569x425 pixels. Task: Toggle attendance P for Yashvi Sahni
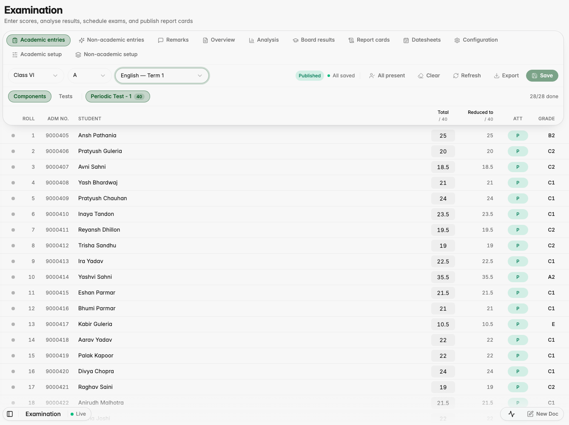pyautogui.click(x=518, y=277)
